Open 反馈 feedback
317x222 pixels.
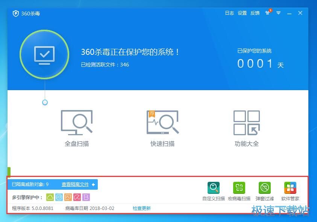pos(255,13)
